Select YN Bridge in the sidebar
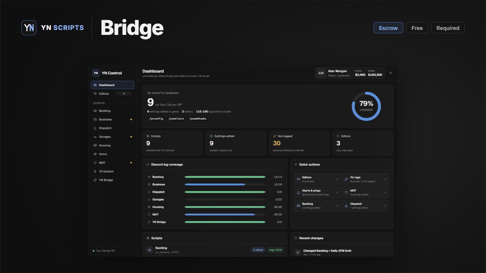 point(112,180)
